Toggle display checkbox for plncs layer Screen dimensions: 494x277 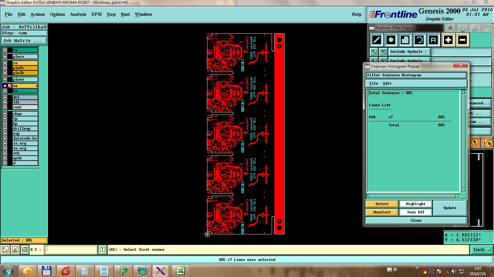click(5, 57)
